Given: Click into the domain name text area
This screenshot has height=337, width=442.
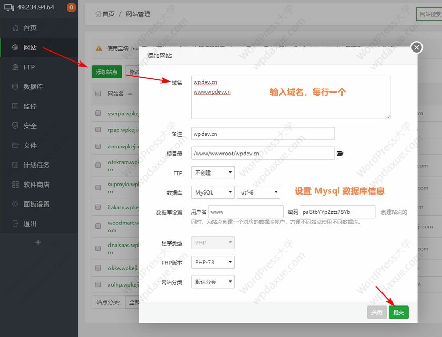Looking at the screenshot, I should [x=290, y=97].
